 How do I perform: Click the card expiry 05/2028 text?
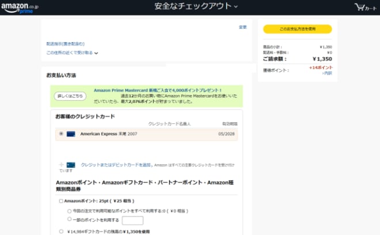tap(226, 134)
